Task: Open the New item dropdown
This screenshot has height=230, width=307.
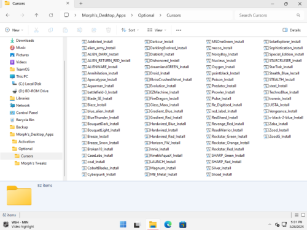Action: (14, 30)
